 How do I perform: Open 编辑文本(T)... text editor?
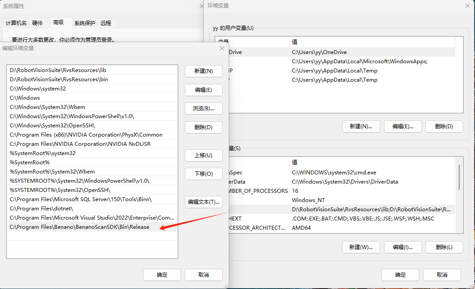pyautogui.click(x=203, y=202)
